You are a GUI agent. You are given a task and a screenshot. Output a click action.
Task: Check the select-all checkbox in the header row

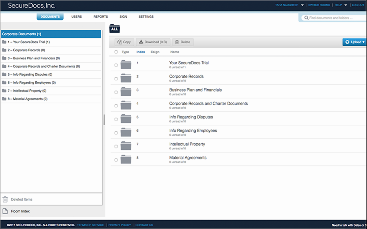tap(116, 52)
